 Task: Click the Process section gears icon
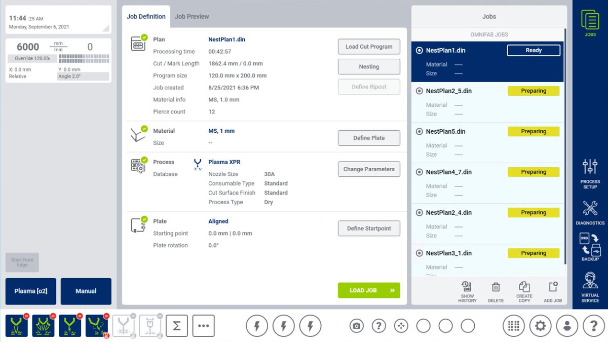[x=139, y=165]
